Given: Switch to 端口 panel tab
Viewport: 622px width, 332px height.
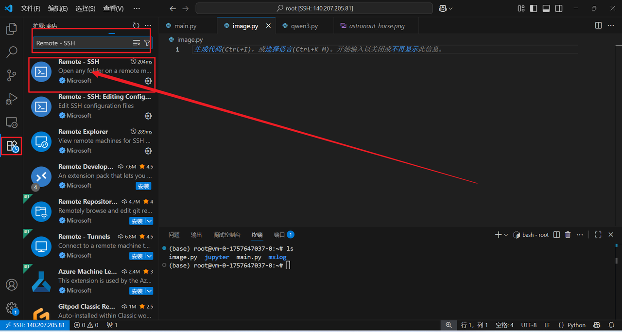Looking at the screenshot, I should pos(279,235).
